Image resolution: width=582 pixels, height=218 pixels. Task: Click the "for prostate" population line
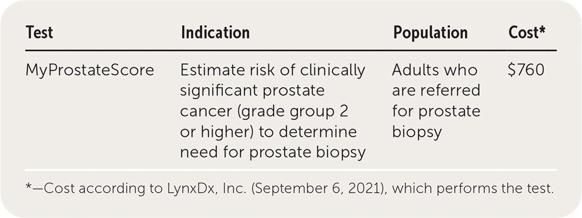click(436, 111)
